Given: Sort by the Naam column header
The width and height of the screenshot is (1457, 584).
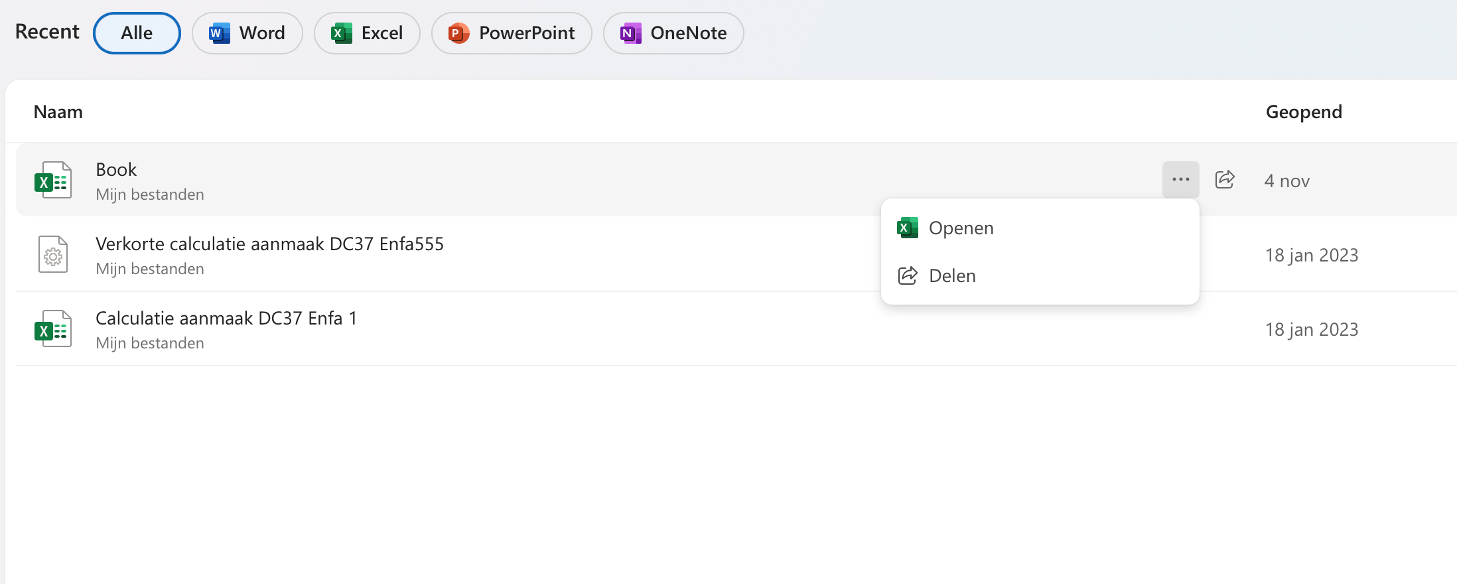Looking at the screenshot, I should pos(58,111).
